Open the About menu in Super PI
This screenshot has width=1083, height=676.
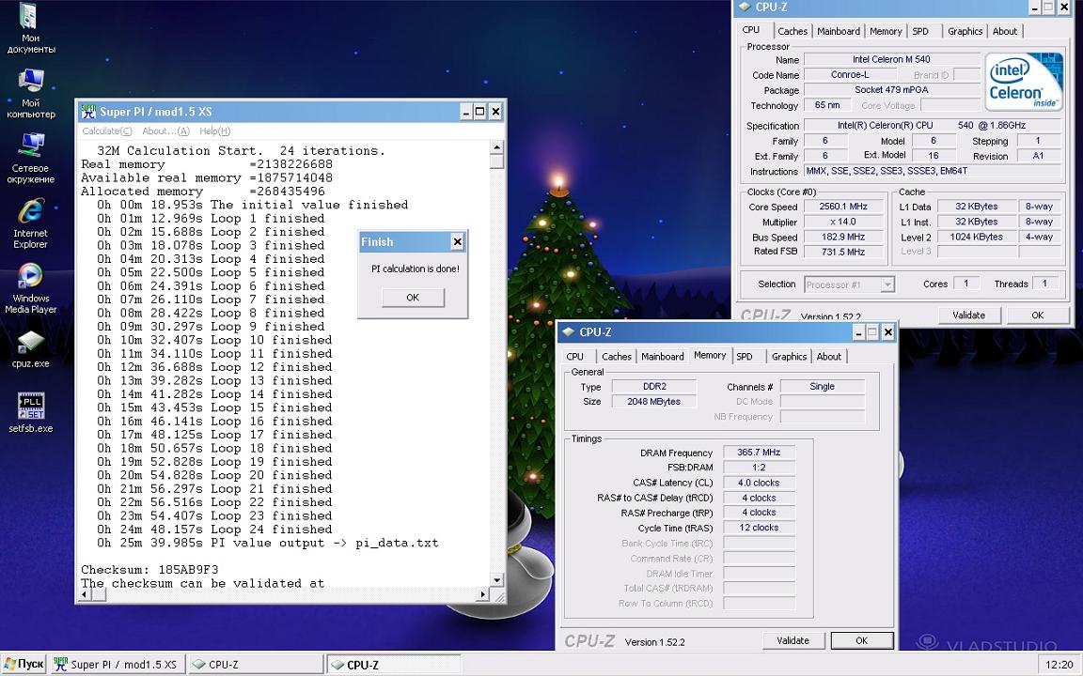click(x=165, y=131)
